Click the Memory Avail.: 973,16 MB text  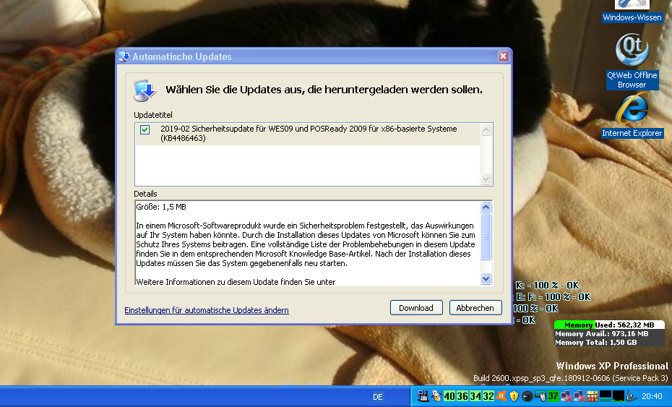[602, 334]
